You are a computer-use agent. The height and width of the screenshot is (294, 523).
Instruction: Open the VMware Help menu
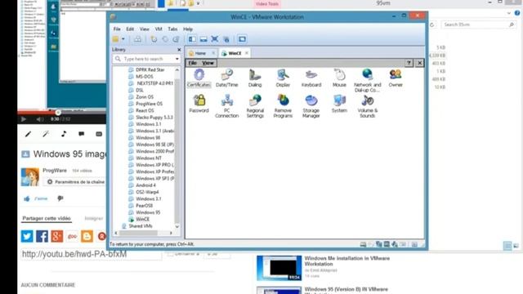tap(188, 29)
